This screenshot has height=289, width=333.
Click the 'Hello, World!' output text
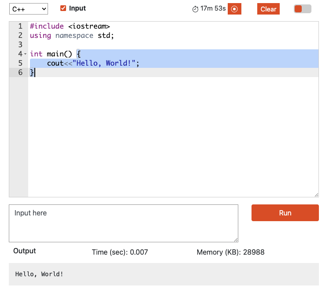(39, 274)
